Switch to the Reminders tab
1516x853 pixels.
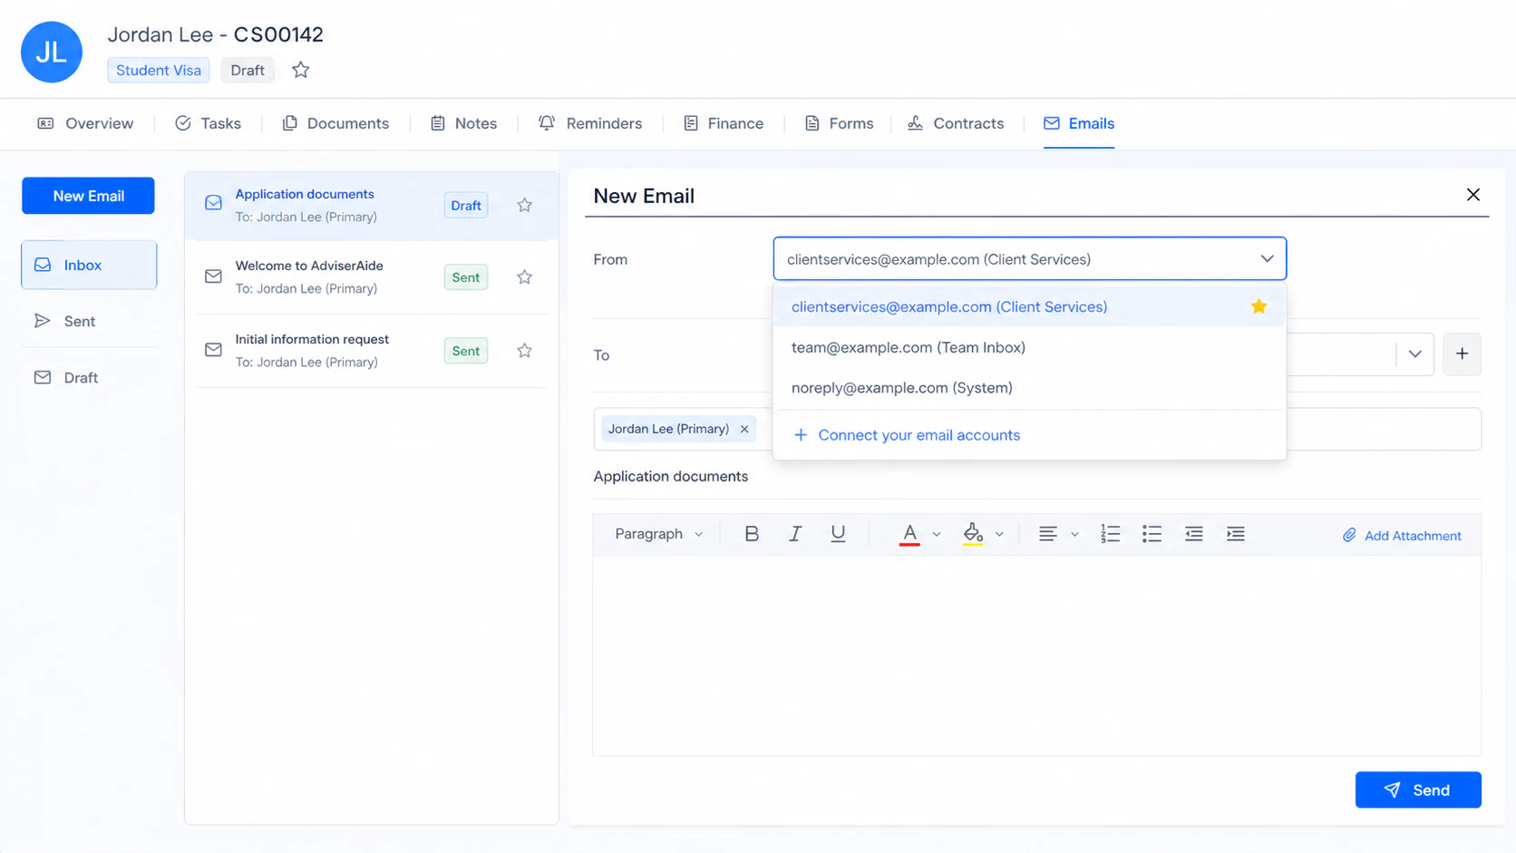590,123
